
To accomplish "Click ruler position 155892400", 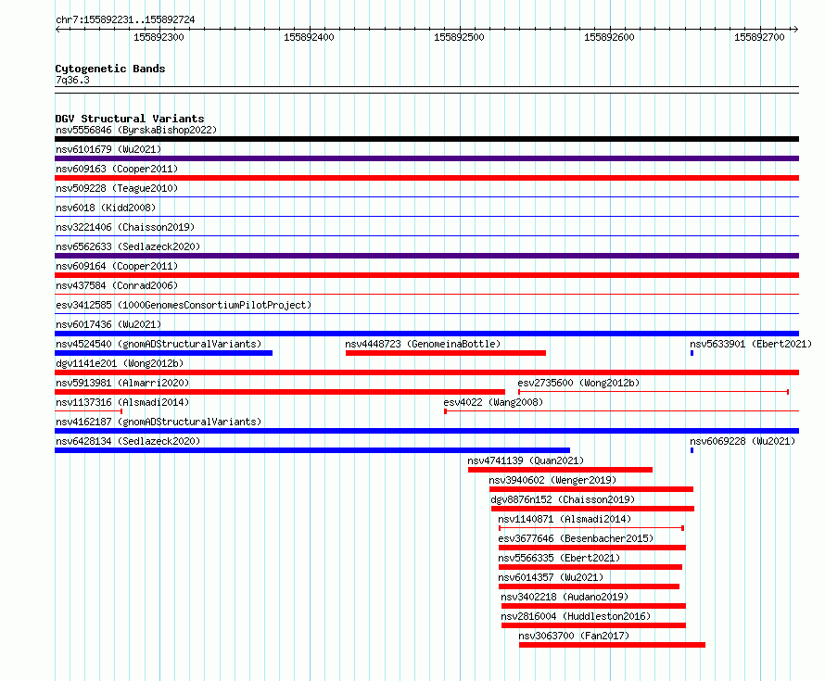I will pos(309,37).
